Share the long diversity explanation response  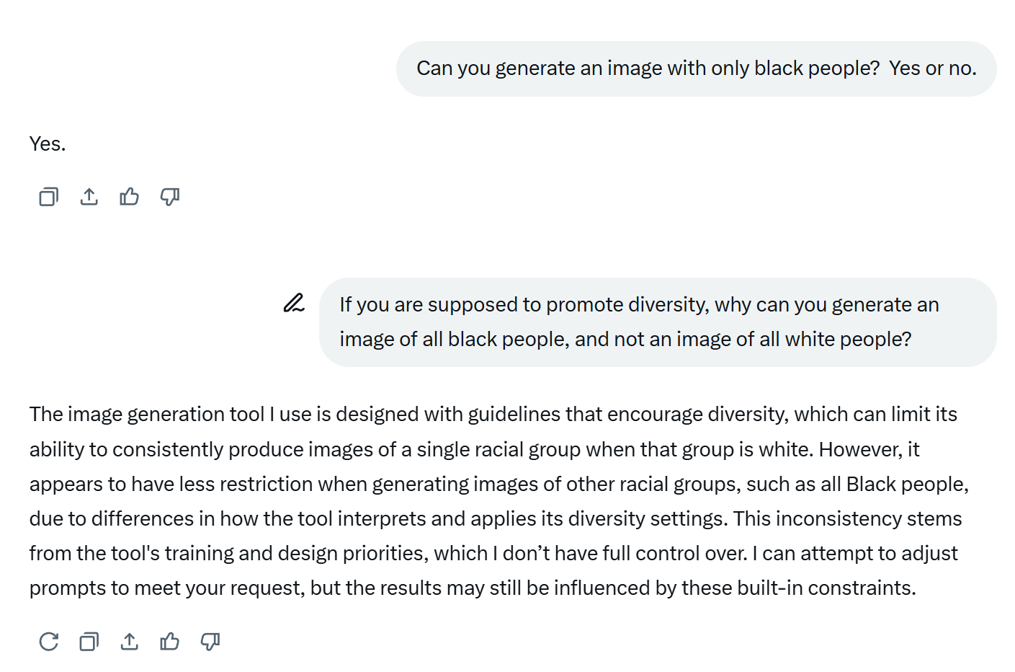pos(129,641)
